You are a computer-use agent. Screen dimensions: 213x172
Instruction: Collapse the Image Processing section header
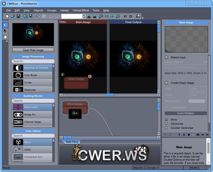34,56
